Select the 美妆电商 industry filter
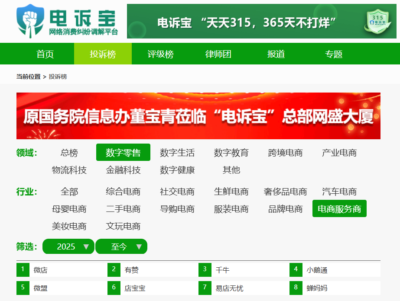This screenshot has width=400, height=301. pyautogui.click(x=69, y=226)
